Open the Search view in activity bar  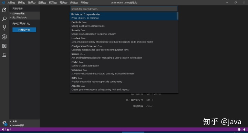(4, 19)
